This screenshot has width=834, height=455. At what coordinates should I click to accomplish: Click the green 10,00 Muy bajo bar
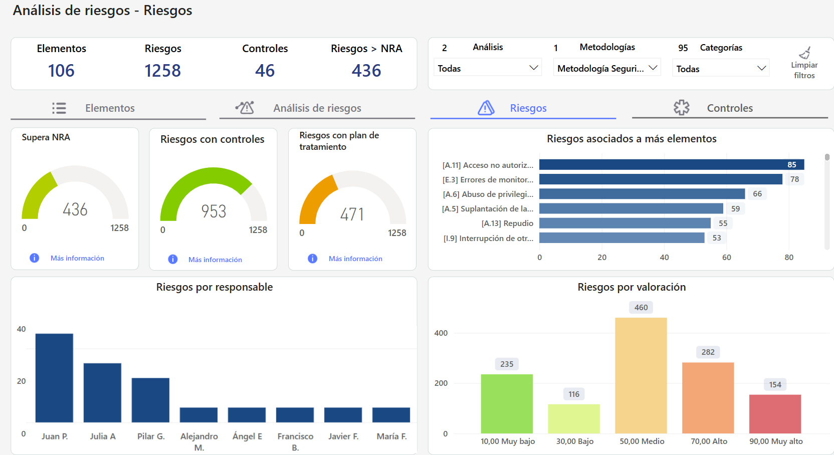coord(507,404)
